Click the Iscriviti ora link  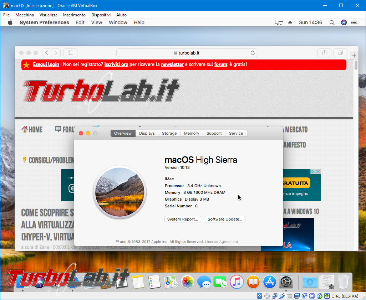116,64
